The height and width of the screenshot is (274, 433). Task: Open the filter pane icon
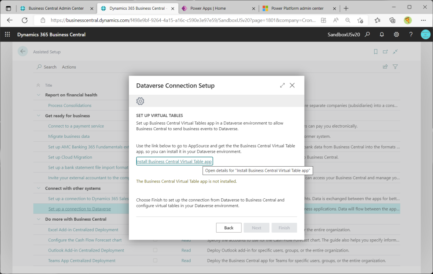coord(395,66)
